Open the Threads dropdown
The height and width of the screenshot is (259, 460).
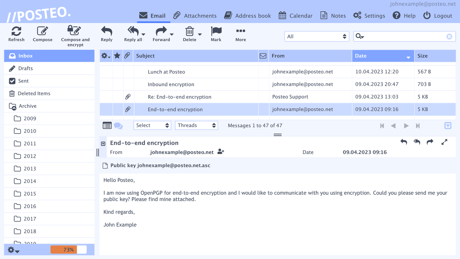pyautogui.click(x=197, y=125)
